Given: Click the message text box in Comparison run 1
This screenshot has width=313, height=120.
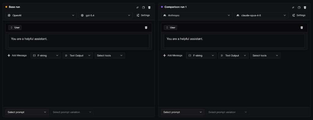Looking at the screenshot, I should 234,41.
